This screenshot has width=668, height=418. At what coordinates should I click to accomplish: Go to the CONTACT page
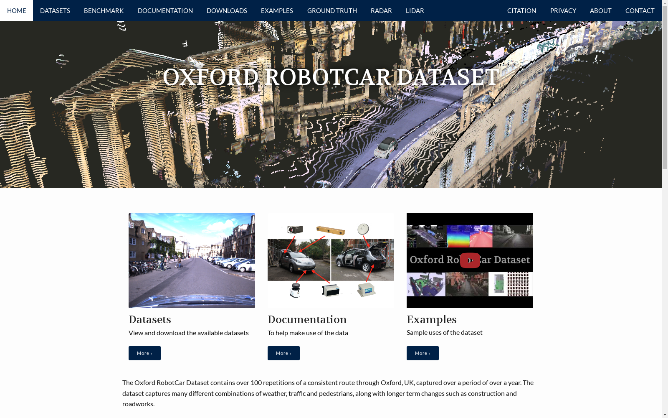[640, 10]
